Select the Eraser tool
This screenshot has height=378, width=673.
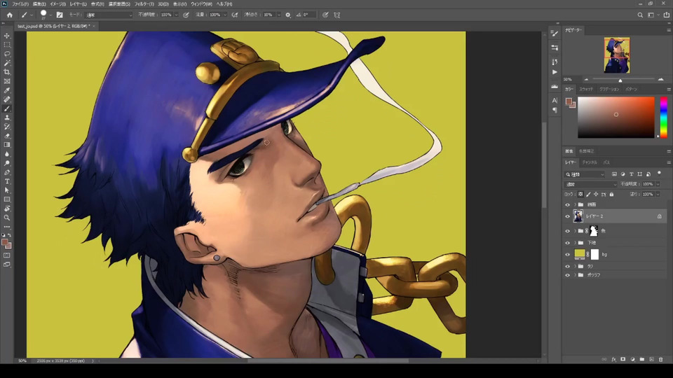click(7, 136)
